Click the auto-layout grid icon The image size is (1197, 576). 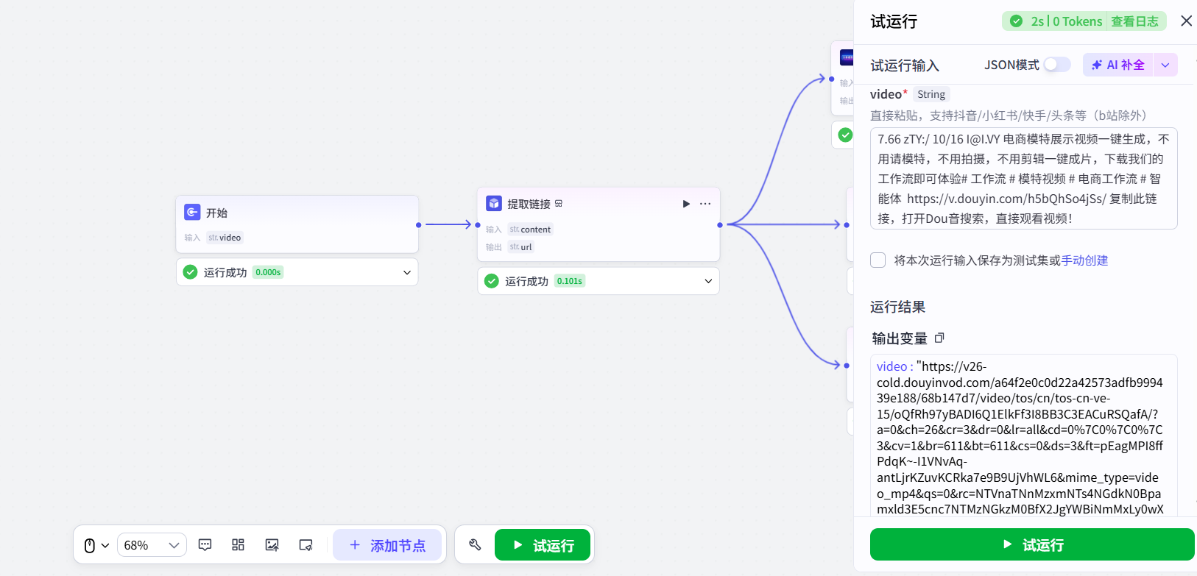238,545
